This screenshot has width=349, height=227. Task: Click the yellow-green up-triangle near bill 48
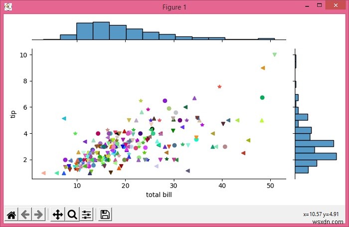262,120
